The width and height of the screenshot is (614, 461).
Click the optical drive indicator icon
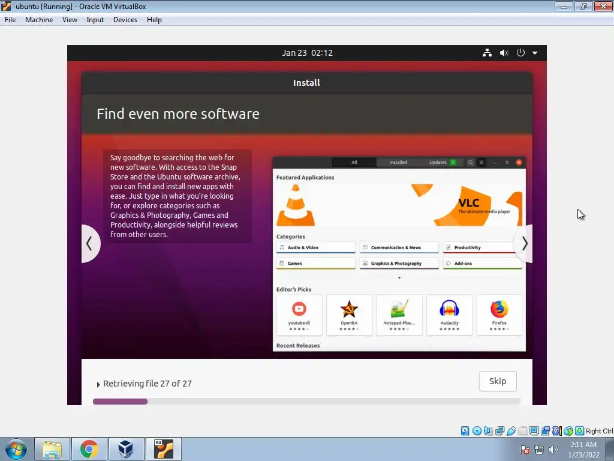477,431
